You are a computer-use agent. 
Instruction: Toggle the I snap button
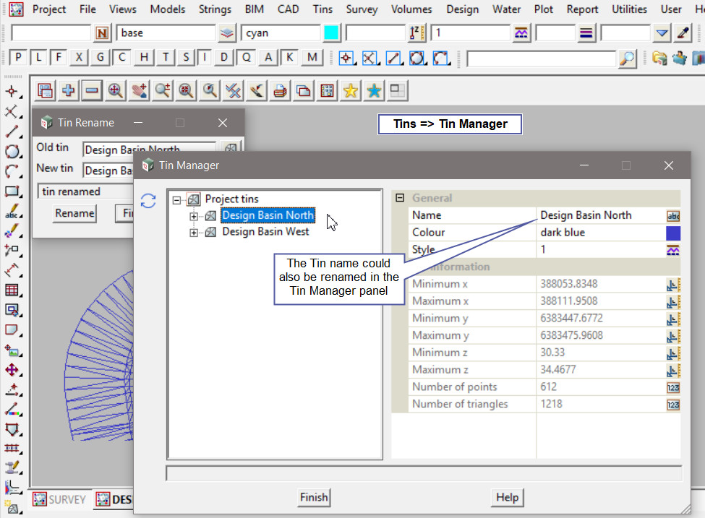[205, 58]
